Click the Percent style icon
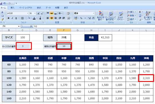 tap(81, 18)
